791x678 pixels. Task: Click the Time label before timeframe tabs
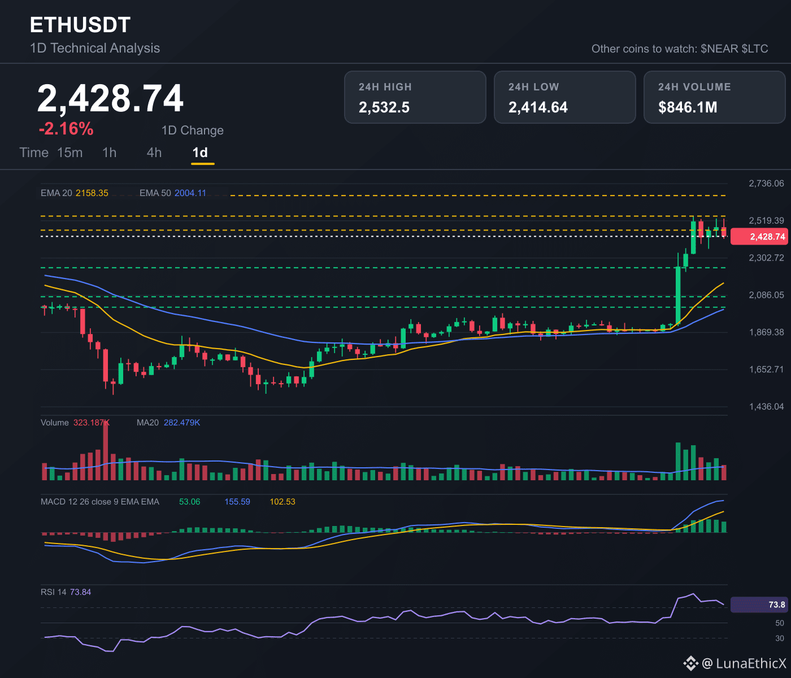pos(34,153)
